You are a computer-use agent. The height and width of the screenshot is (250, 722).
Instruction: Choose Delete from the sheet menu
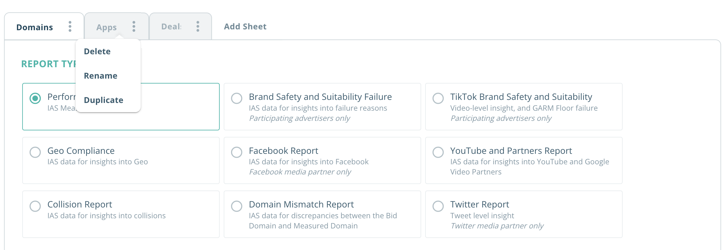coord(97,51)
